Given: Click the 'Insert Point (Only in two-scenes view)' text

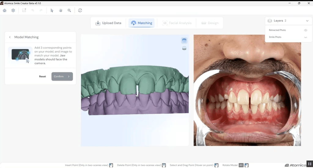Looking at the screenshot, I should pyautogui.click(x=87, y=165).
